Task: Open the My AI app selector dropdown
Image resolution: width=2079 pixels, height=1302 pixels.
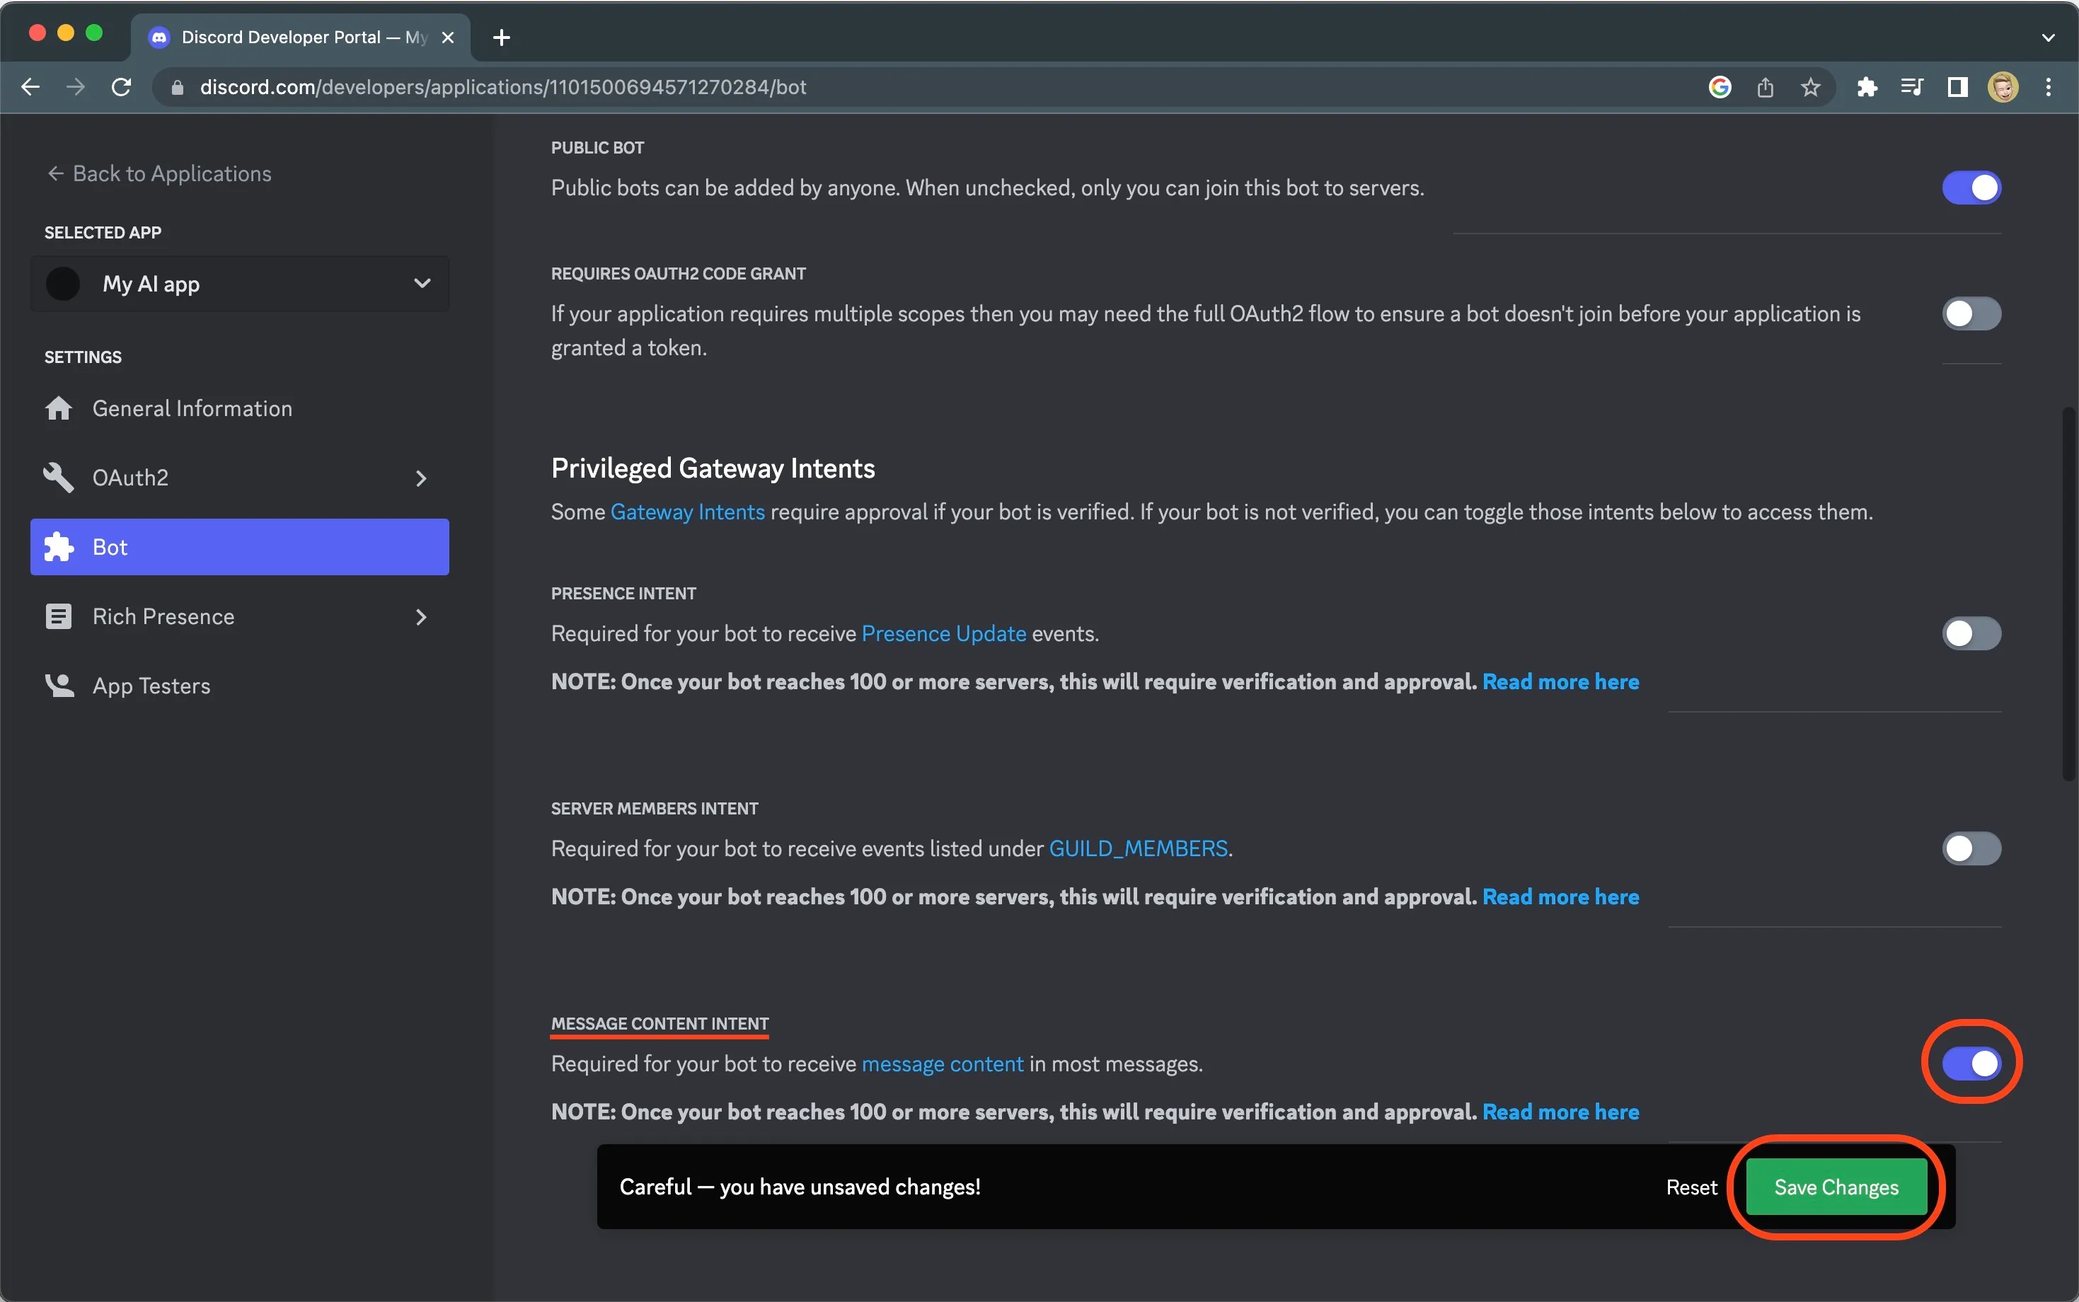Action: click(240, 283)
